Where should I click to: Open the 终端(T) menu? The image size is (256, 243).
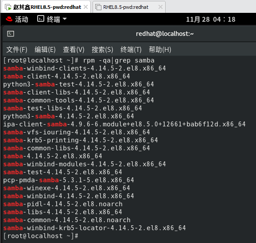tap(131, 50)
